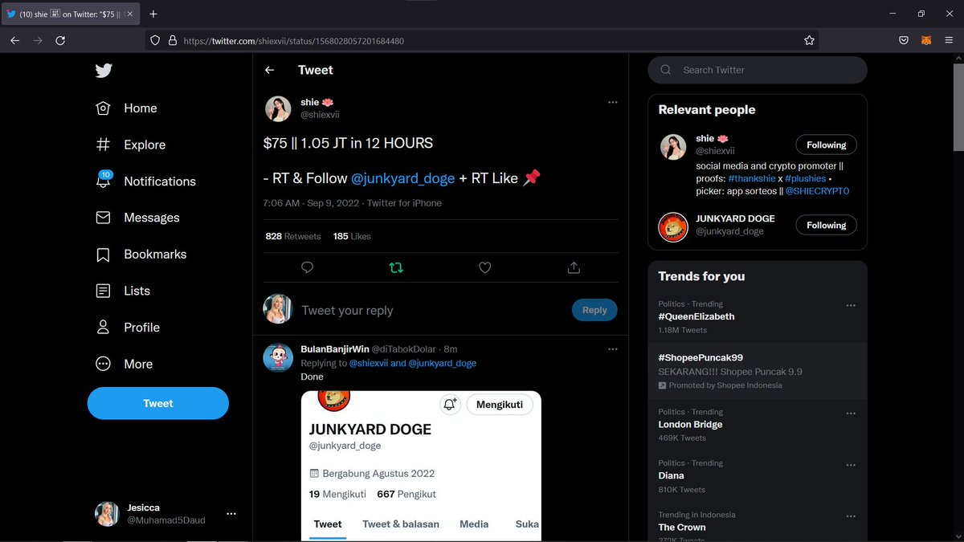Open options for The Crown trend

[851, 516]
